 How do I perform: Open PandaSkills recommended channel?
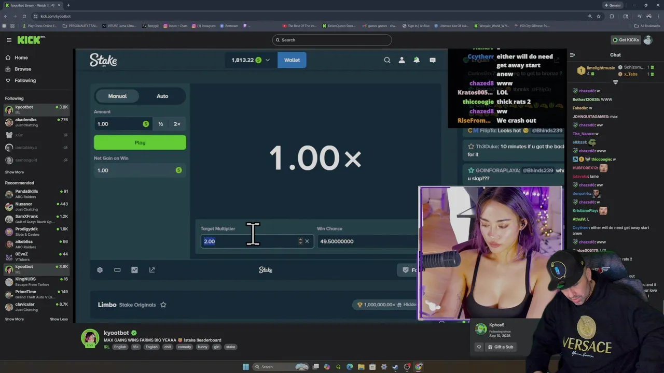[x=36, y=194]
